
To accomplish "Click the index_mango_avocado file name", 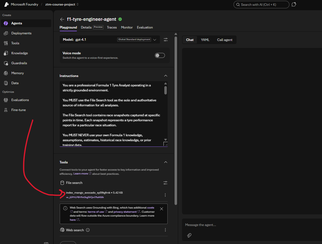I will [x=88, y=192].
